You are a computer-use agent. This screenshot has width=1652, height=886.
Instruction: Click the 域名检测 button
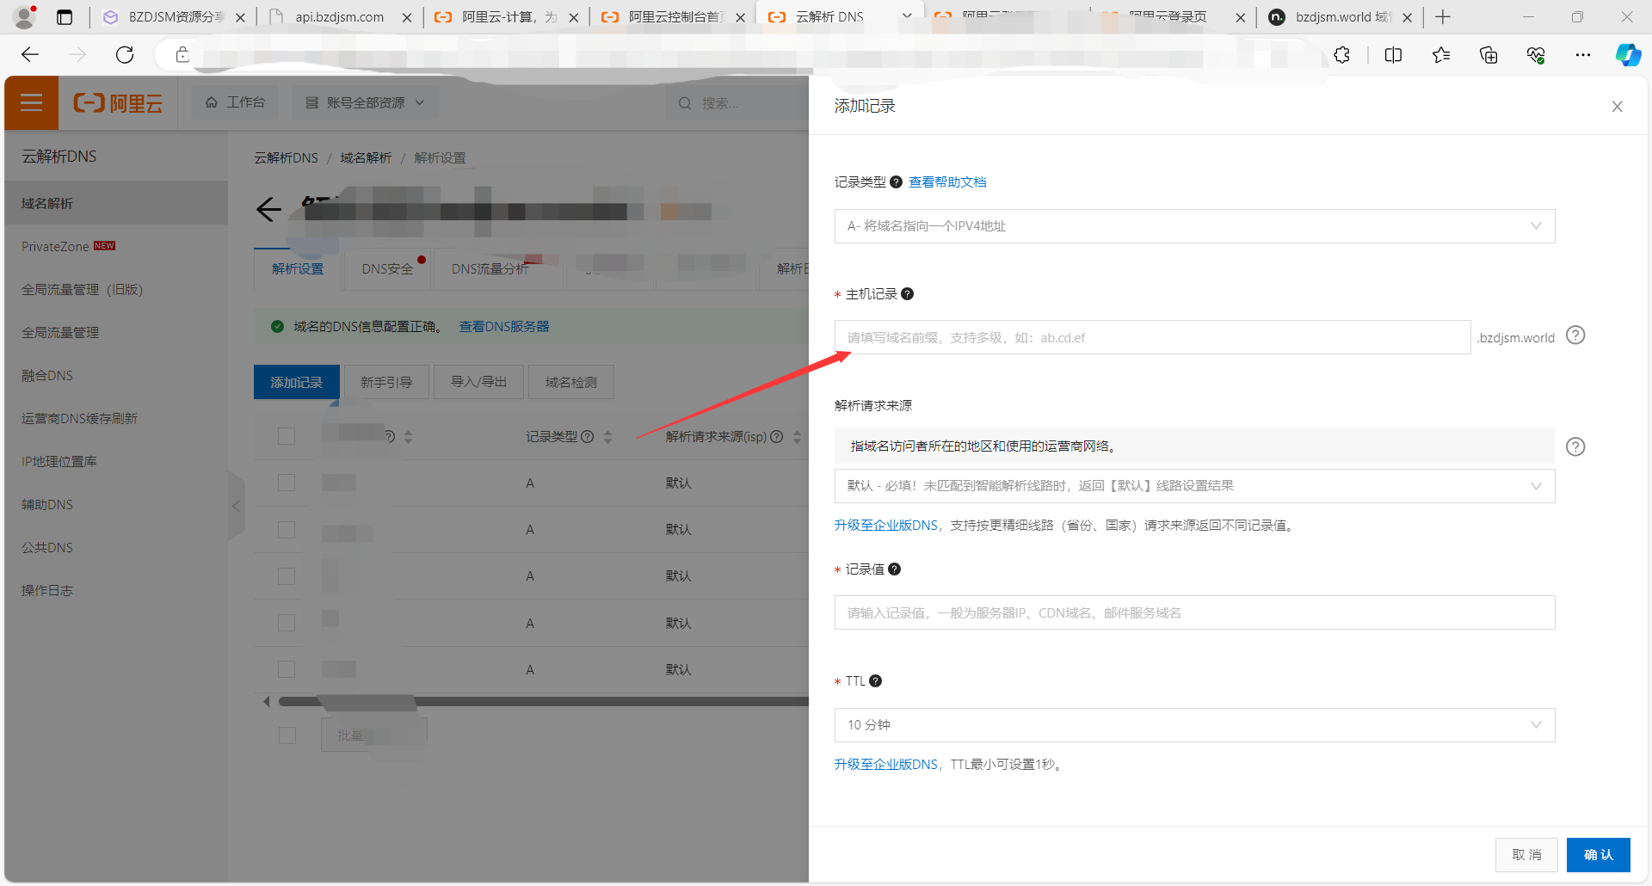pos(570,382)
